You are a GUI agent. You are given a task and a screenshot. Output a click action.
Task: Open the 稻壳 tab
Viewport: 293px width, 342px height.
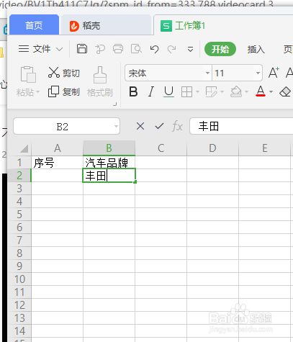[106, 26]
